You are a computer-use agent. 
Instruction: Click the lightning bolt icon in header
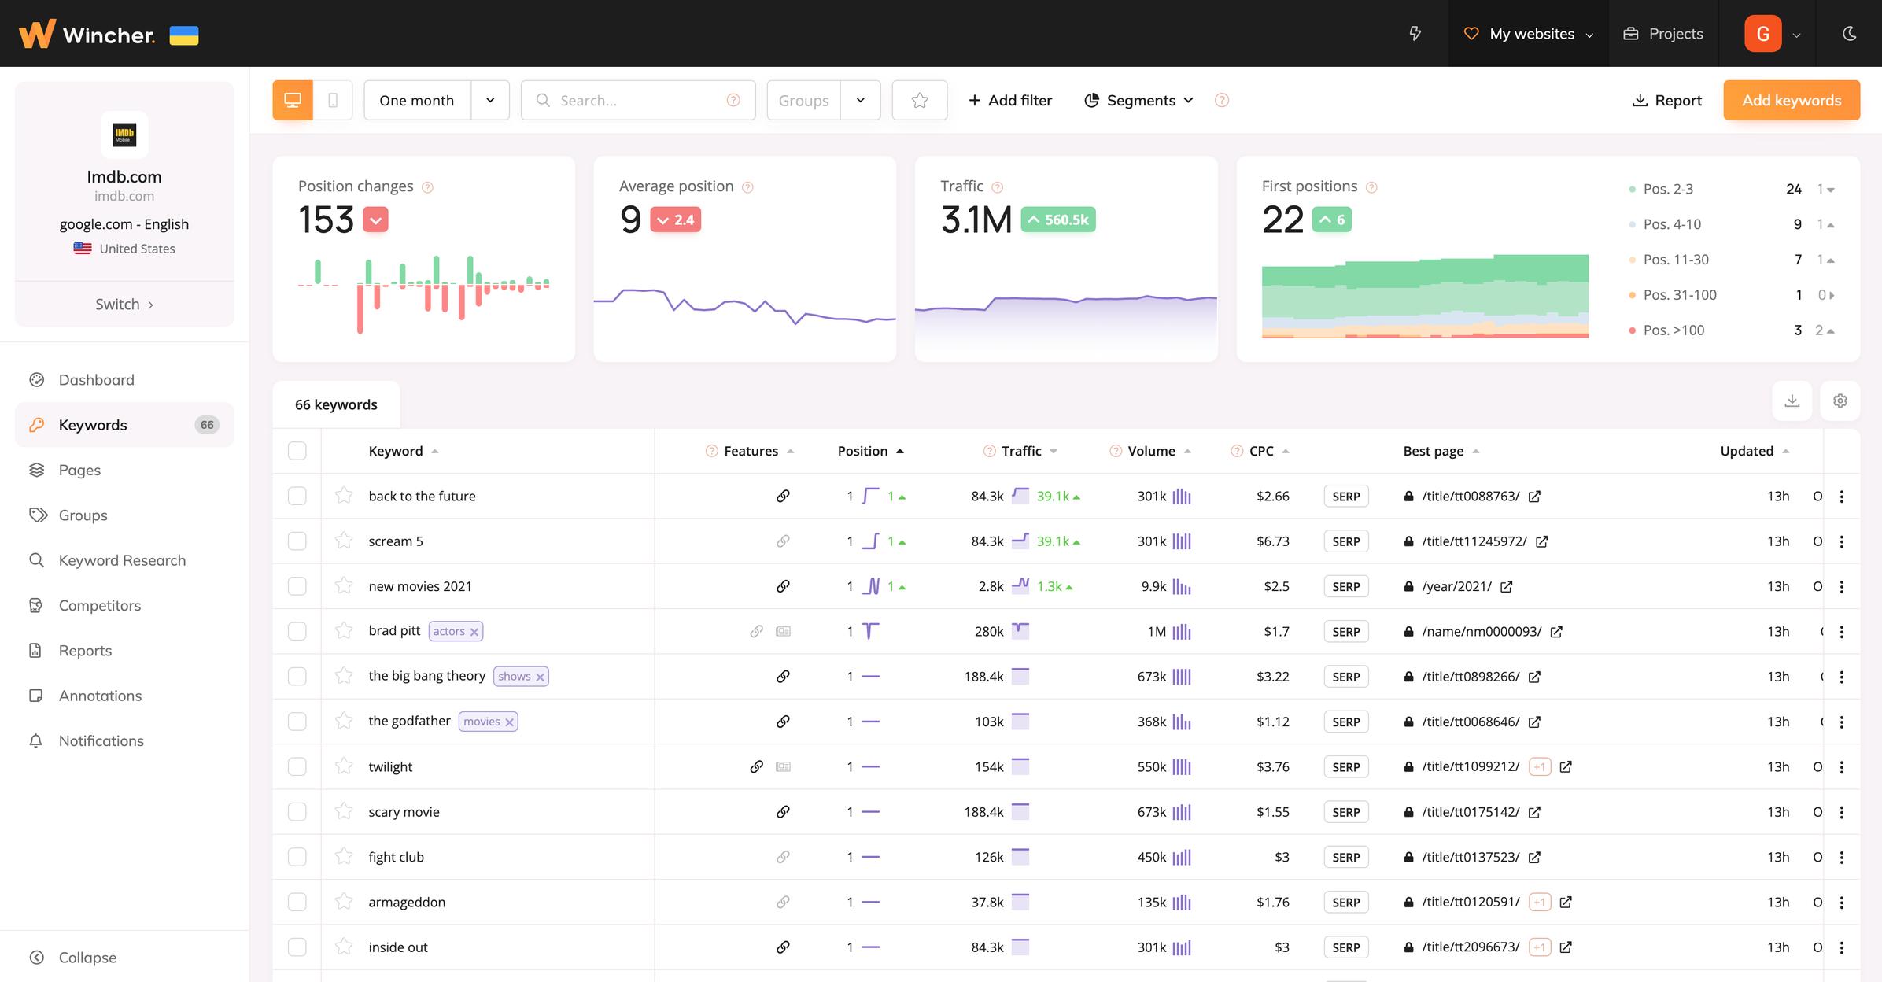tap(1415, 34)
